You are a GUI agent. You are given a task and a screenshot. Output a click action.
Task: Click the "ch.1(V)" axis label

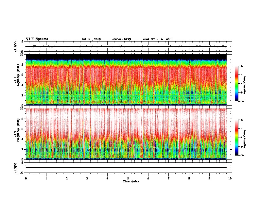coord(16,46)
